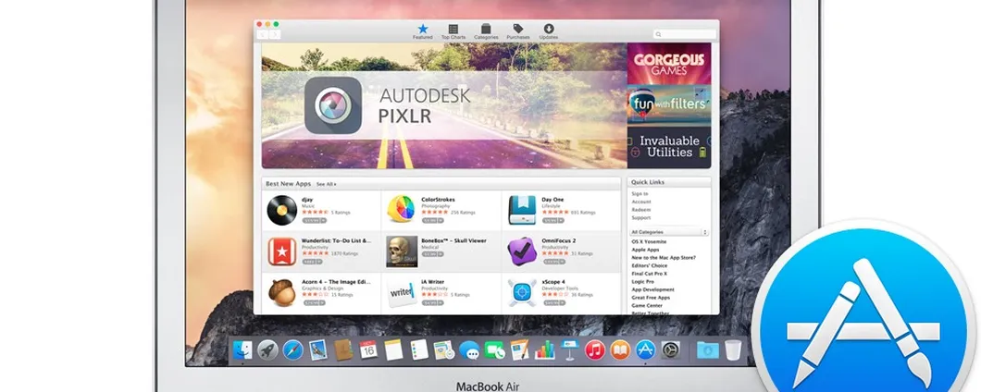Open the Final Cut Pro X link
The image size is (981, 392).
click(x=650, y=274)
